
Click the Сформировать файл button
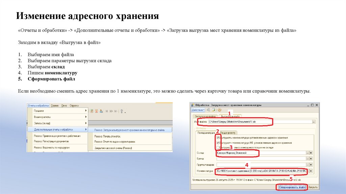(x=292, y=187)
